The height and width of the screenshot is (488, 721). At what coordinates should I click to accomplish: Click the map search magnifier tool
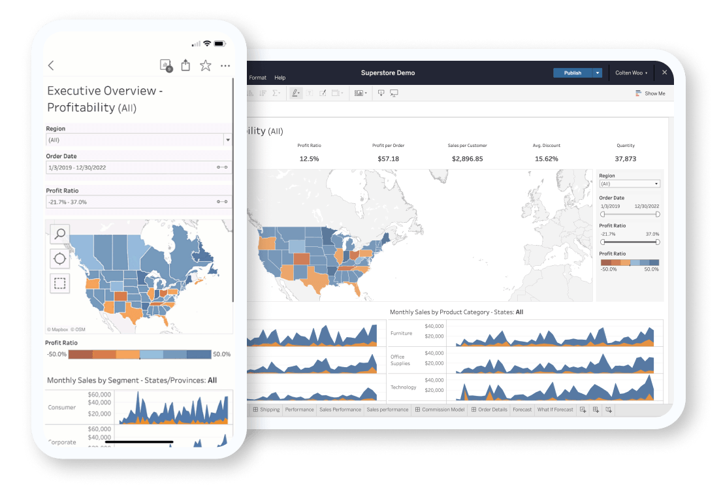(x=59, y=234)
